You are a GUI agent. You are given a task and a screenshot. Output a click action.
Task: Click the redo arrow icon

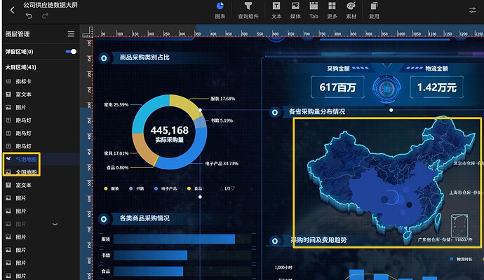point(45,15)
